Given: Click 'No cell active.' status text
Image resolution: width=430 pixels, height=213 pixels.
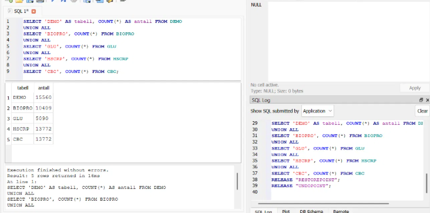Looking at the screenshot, I should [264, 85].
